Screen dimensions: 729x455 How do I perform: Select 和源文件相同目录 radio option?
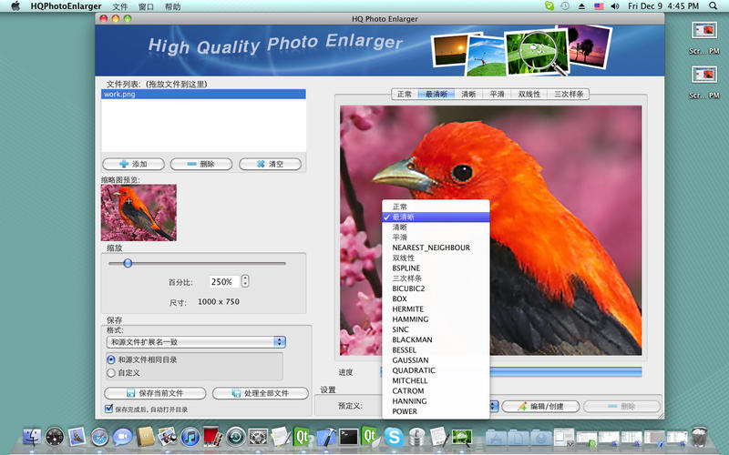[111, 359]
